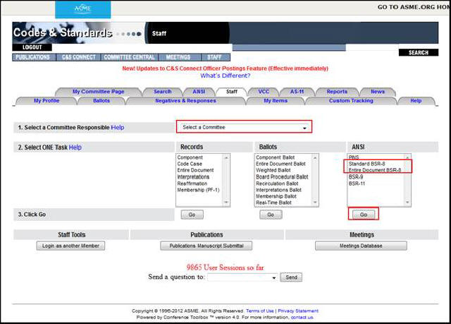The height and width of the screenshot is (324, 451).
Task: Select Entire Document in Records list
Action: coord(195,170)
